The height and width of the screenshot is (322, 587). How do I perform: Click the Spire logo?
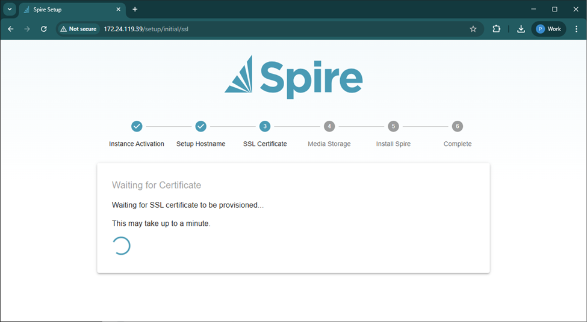294,77
